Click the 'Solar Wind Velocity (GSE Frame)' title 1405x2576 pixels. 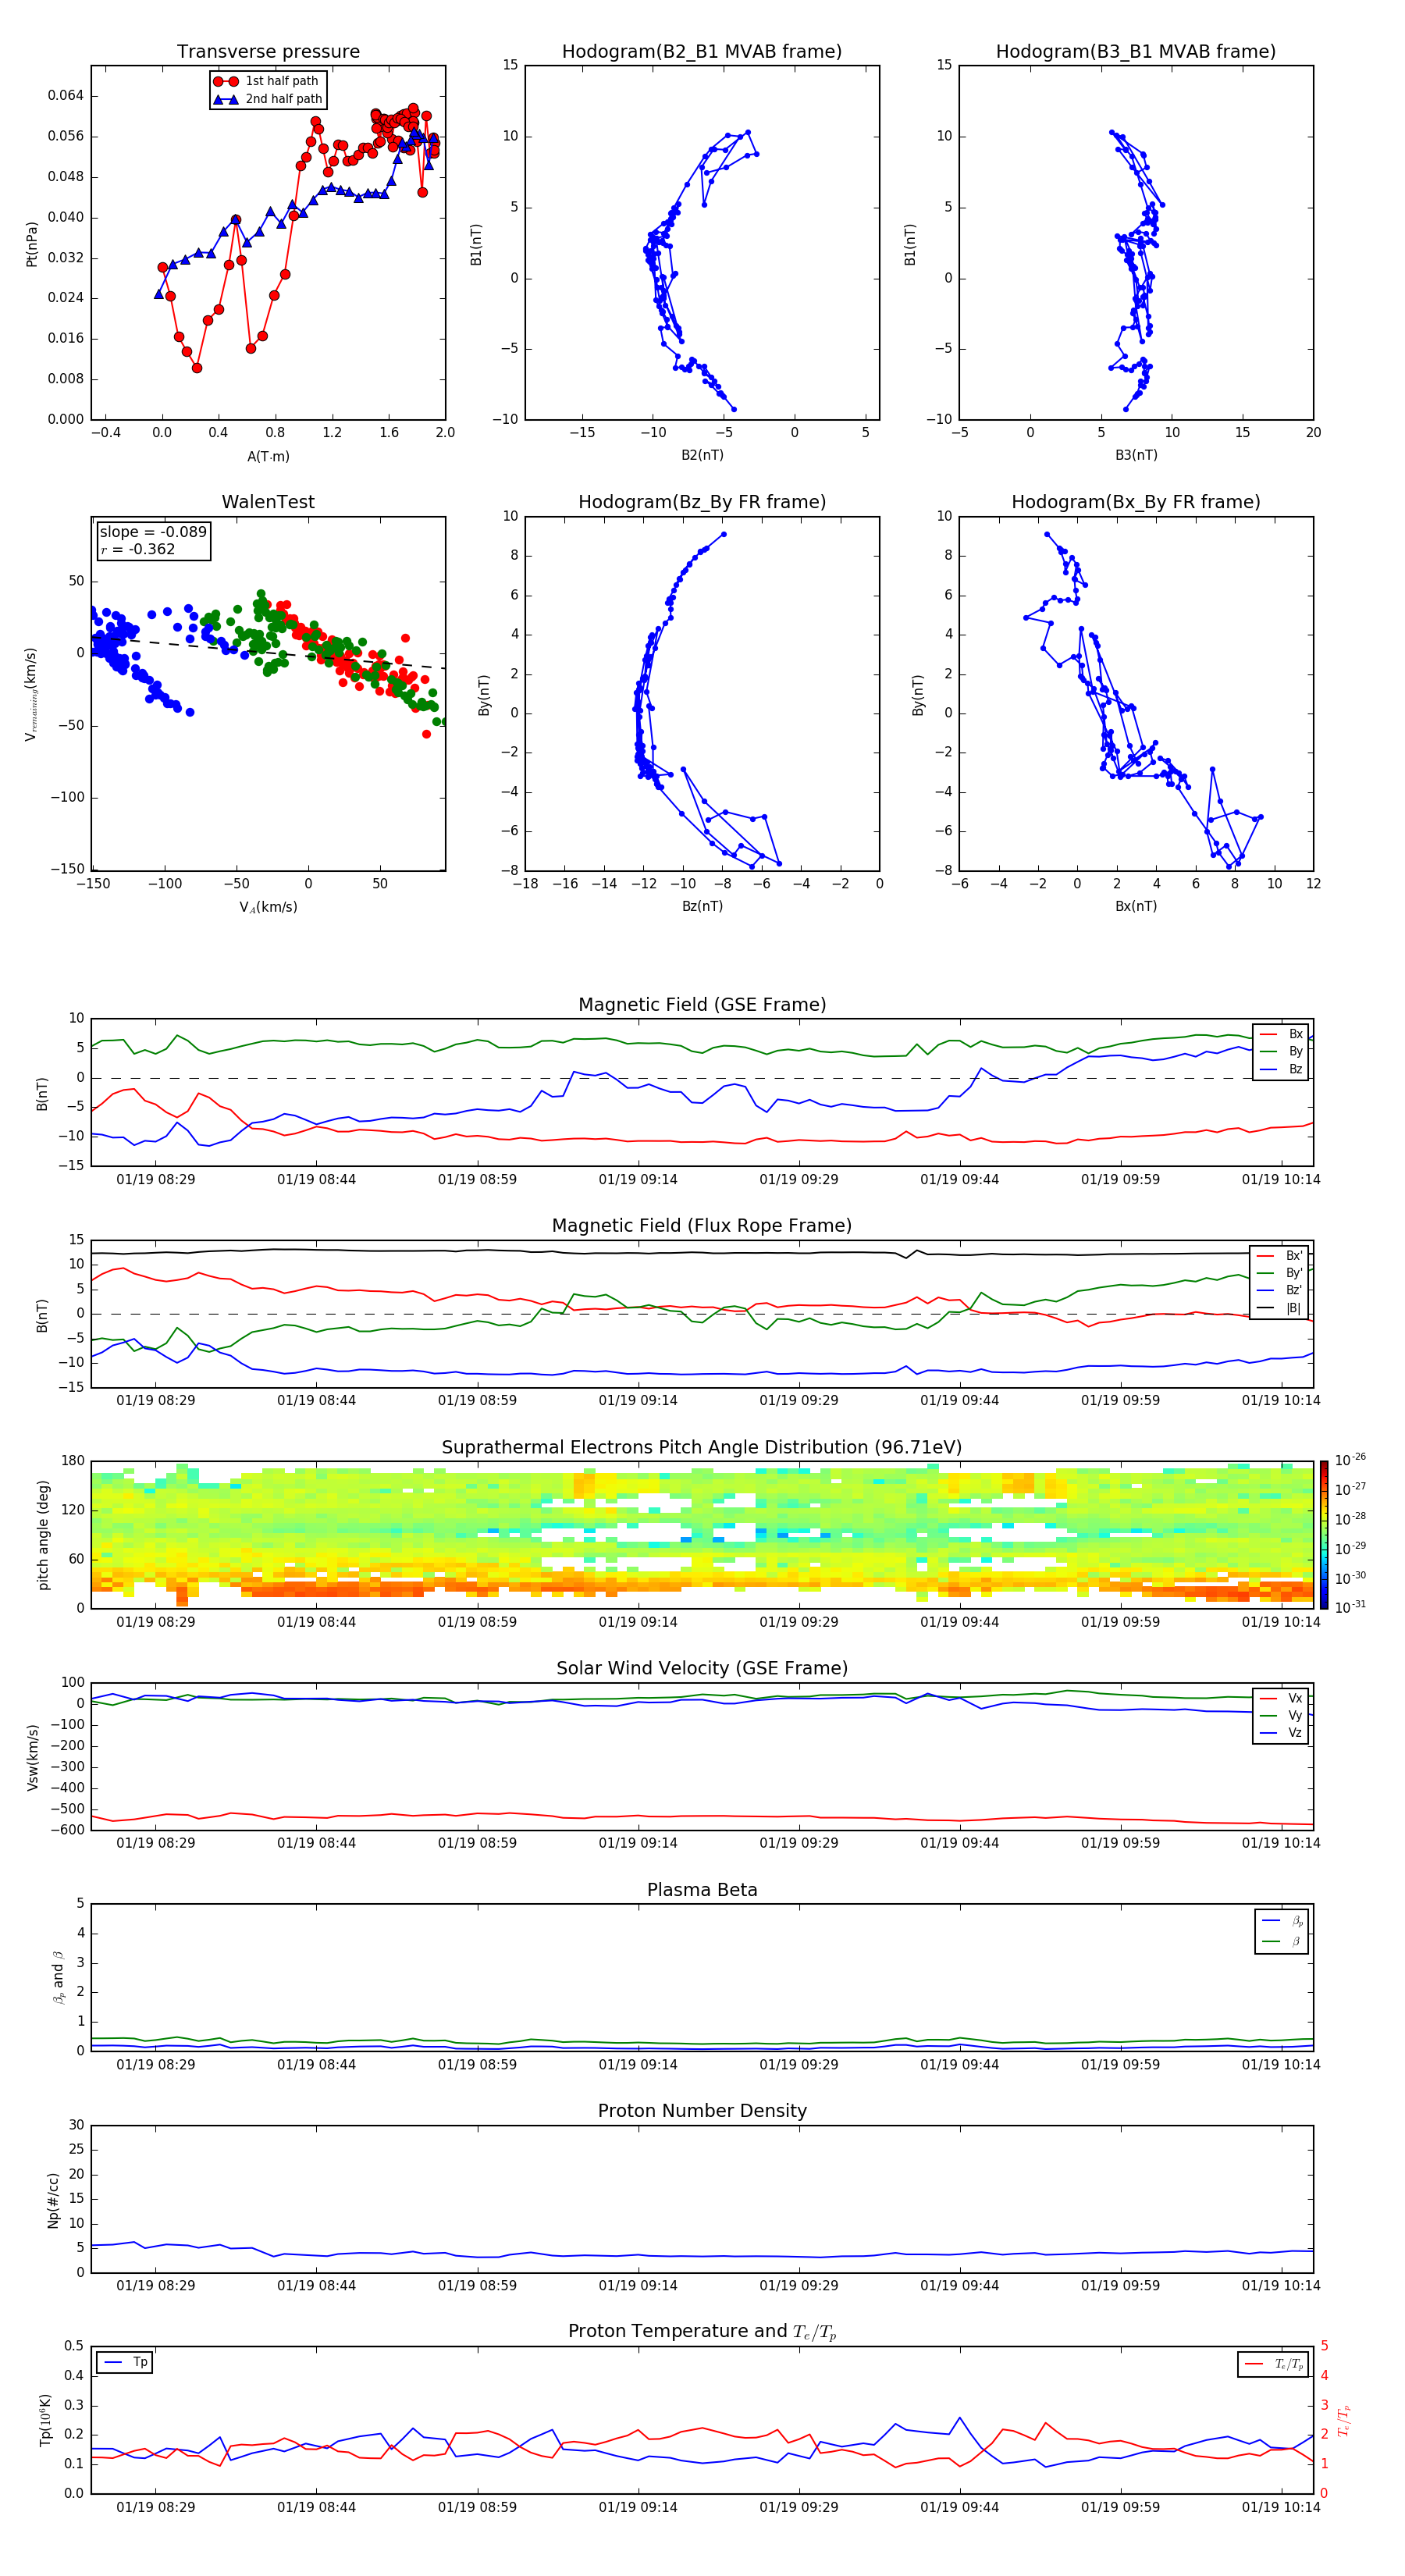click(702, 1669)
